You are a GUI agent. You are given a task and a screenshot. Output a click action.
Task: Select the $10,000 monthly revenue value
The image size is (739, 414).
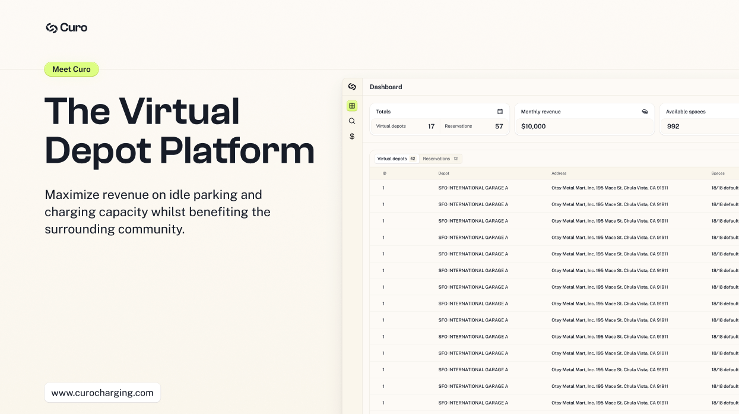[x=533, y=127]
